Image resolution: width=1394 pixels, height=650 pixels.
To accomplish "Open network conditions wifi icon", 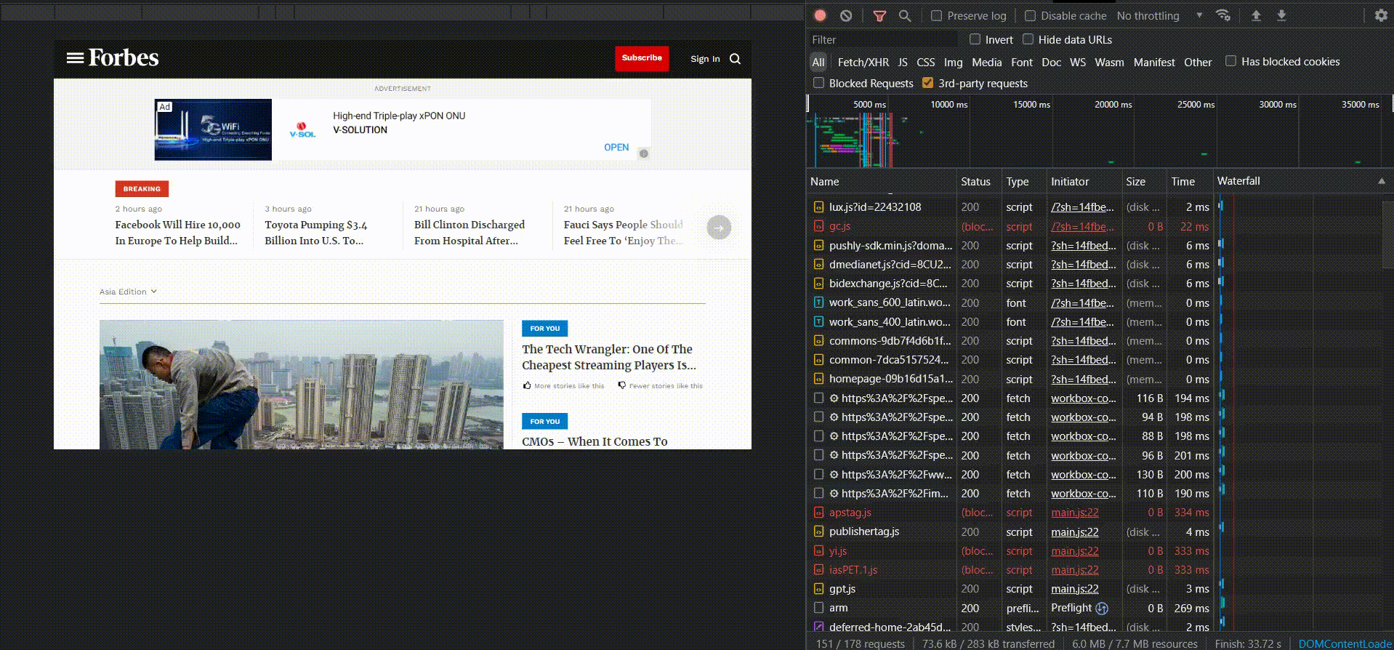I will click(x=1223, y=15).
